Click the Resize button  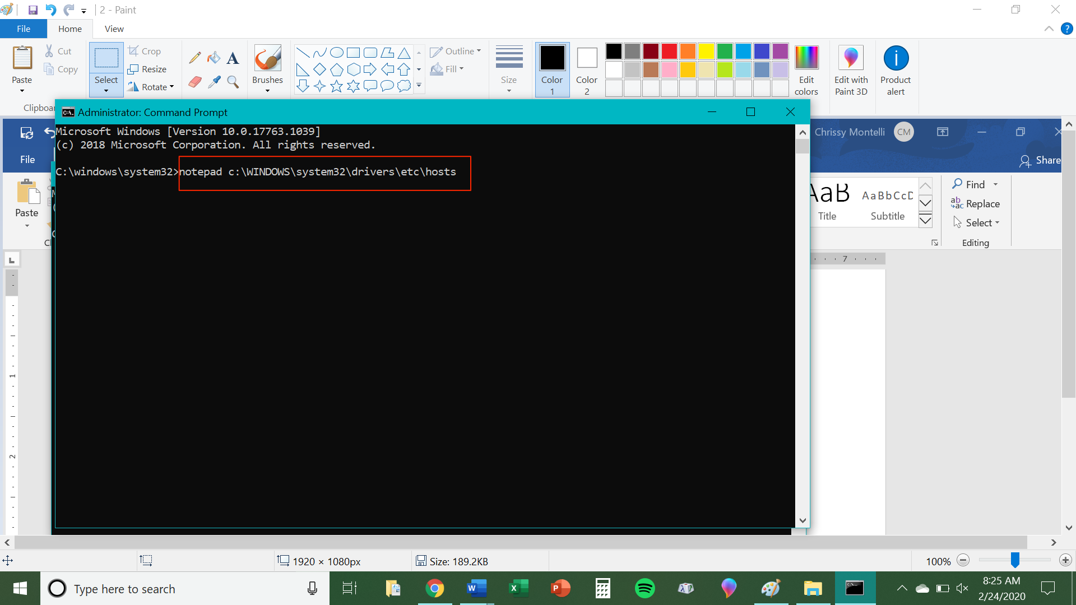pyautogui.click(x=147, y=69)
